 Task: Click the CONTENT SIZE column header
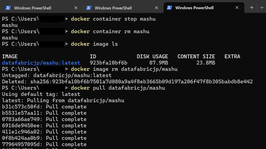click(196, 56)
